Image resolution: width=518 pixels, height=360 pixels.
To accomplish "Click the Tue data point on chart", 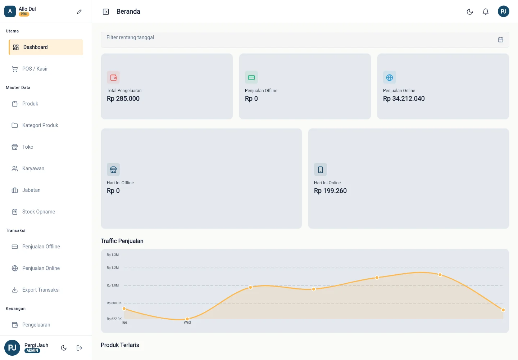I will pyautogui.click(x=124, y=309).
